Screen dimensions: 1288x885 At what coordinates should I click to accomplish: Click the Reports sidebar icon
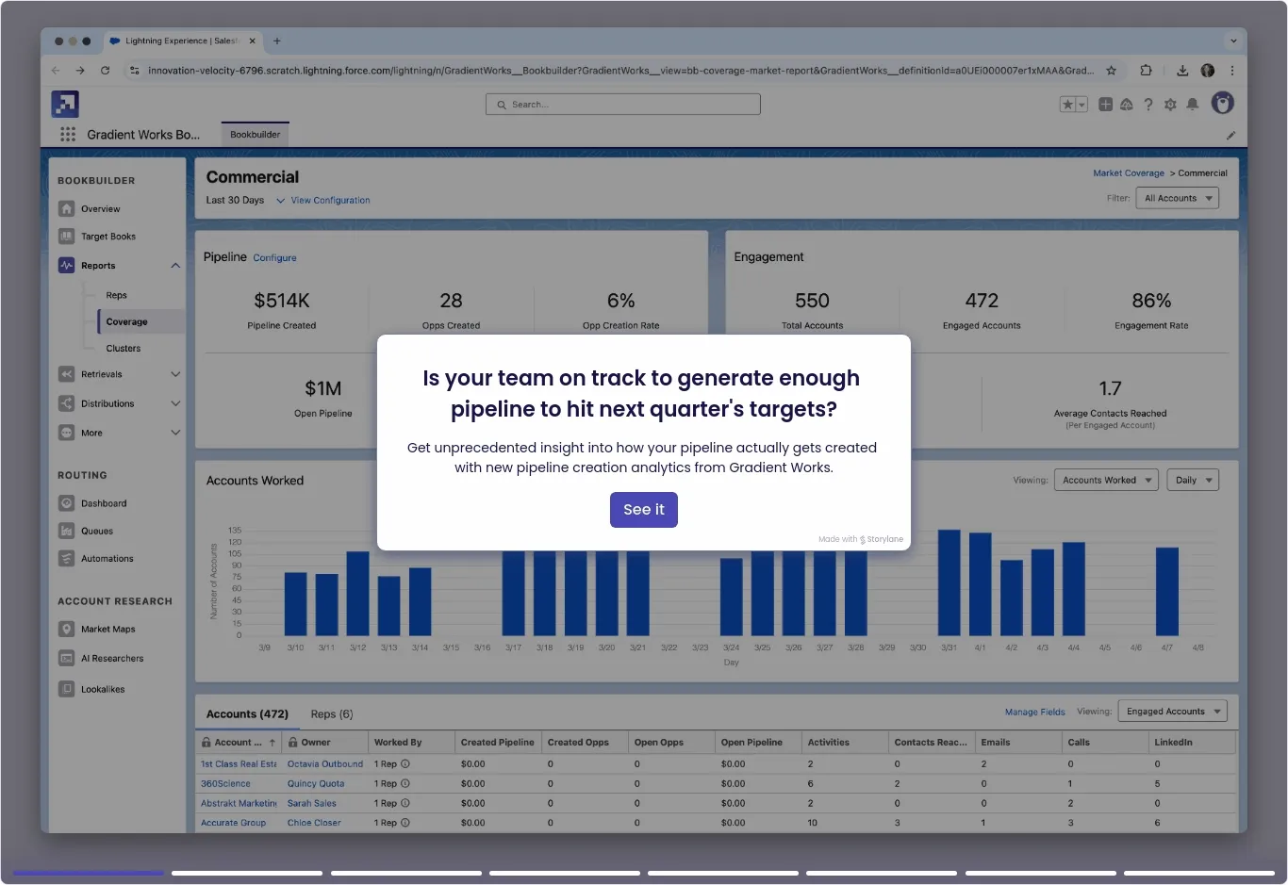click(x=66, y=266)
